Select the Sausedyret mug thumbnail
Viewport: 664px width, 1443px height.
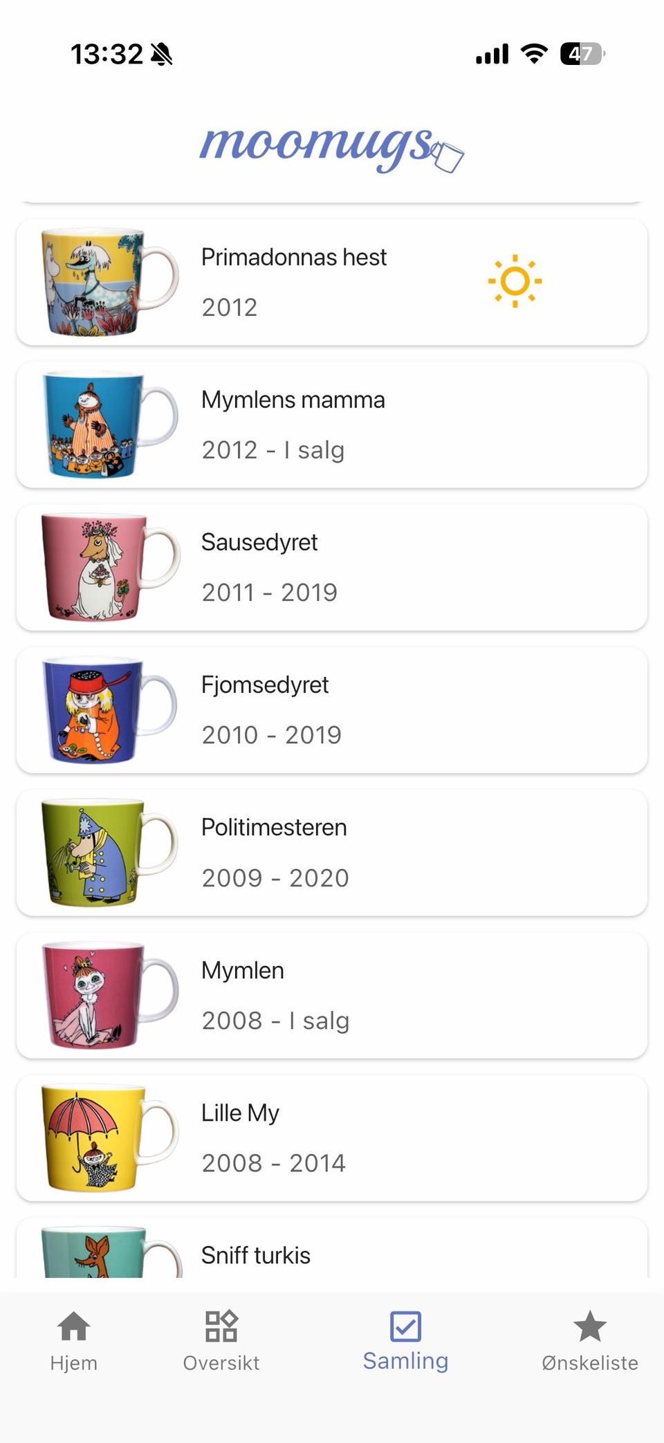pyautogui.click(x=111, y=567)
